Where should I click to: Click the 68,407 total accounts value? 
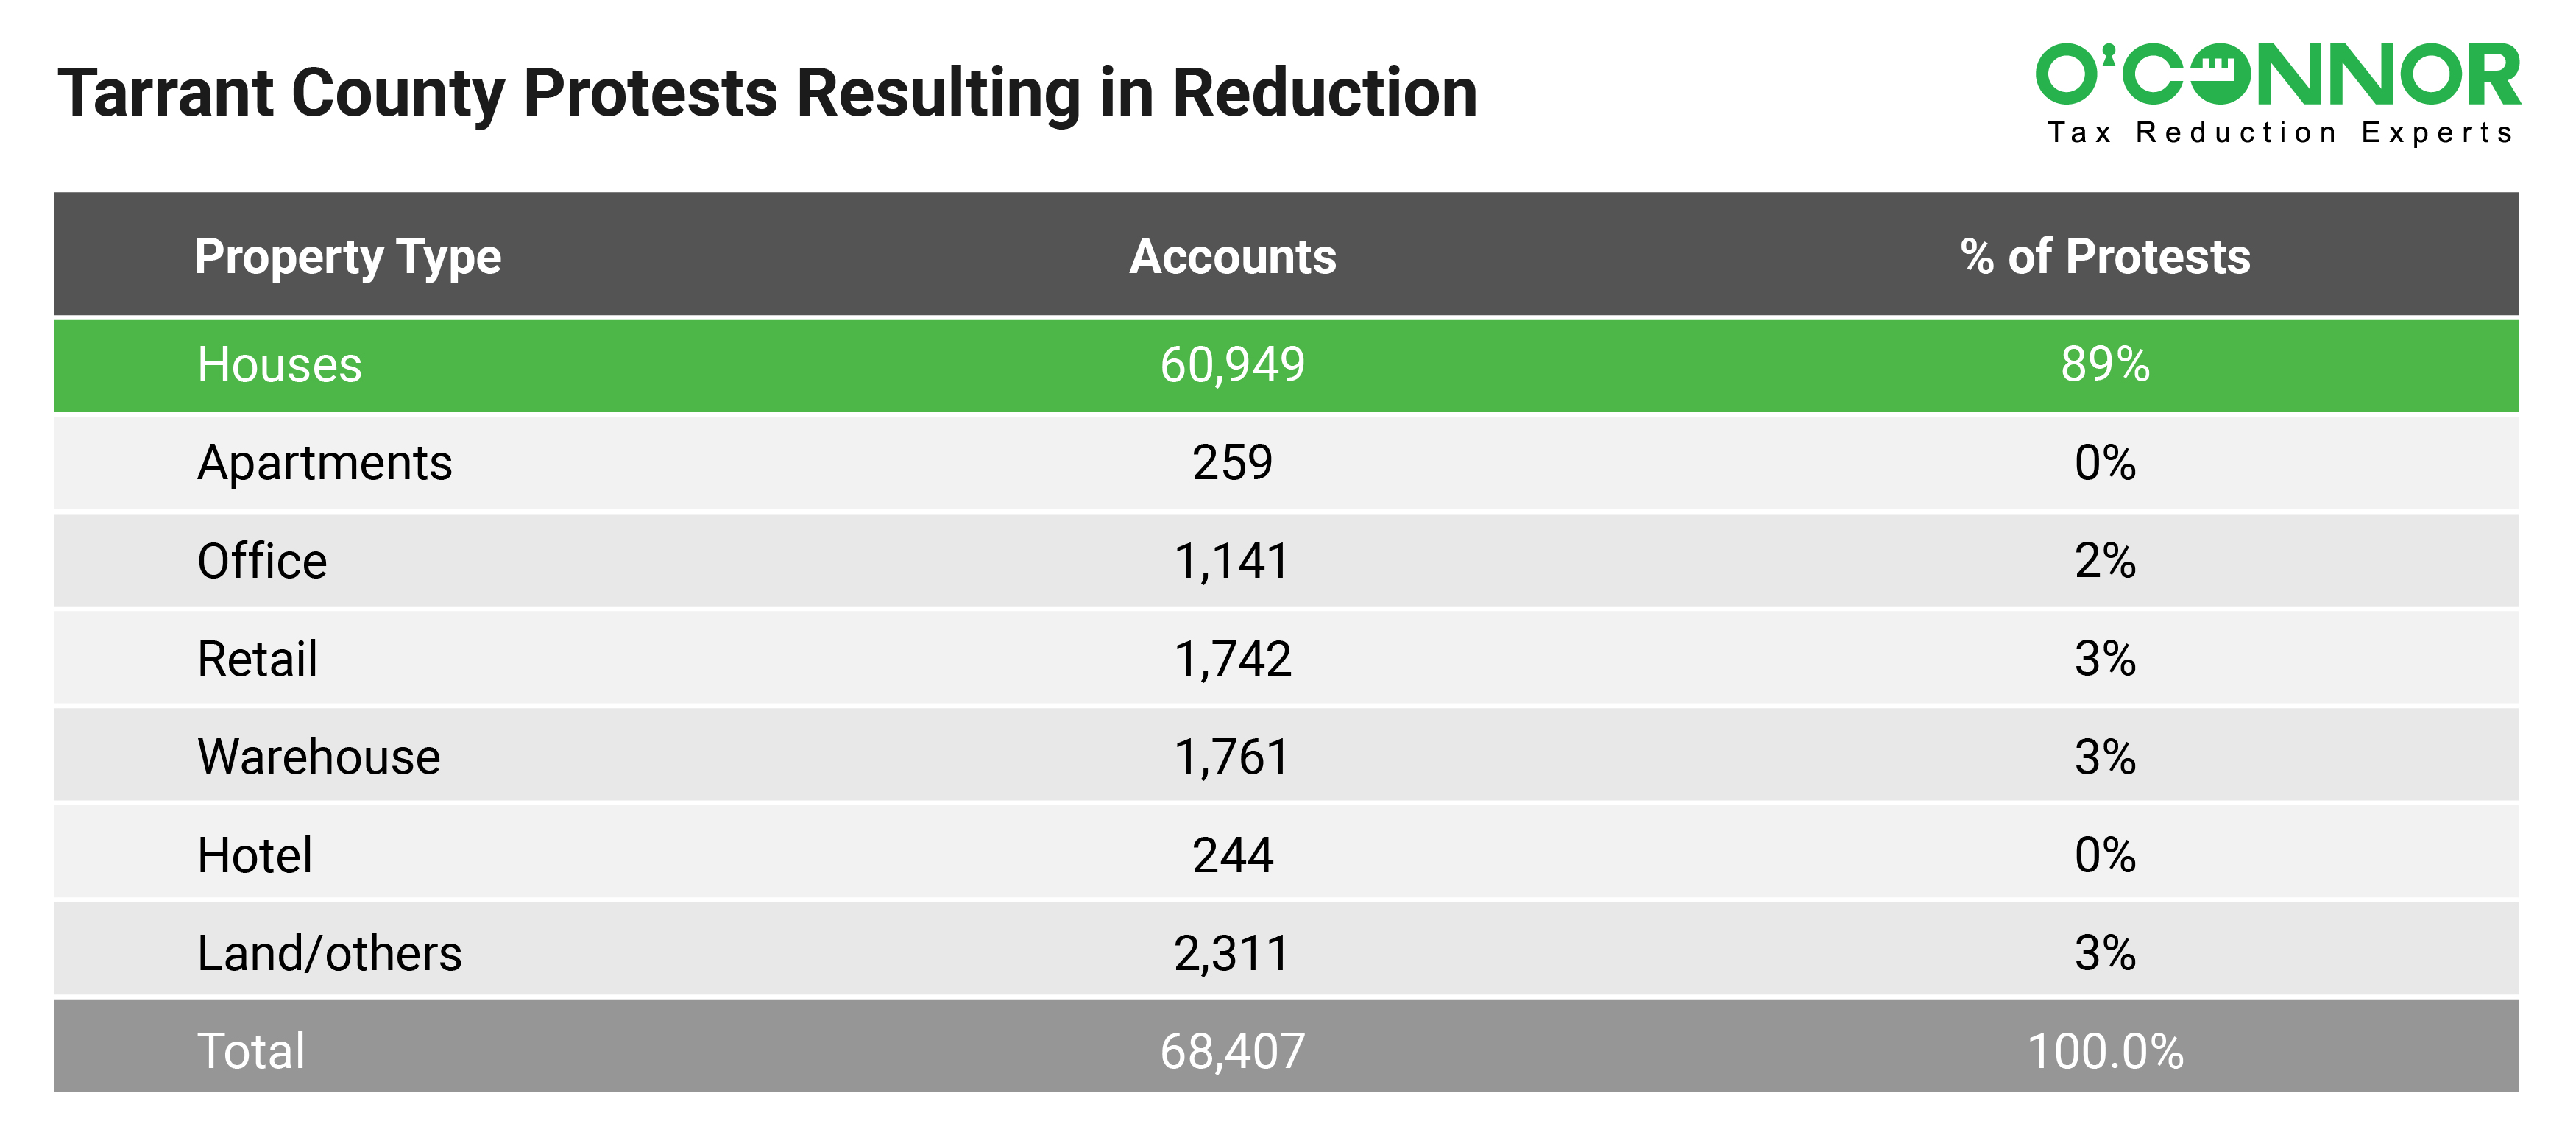[x=1232, y=1052]
